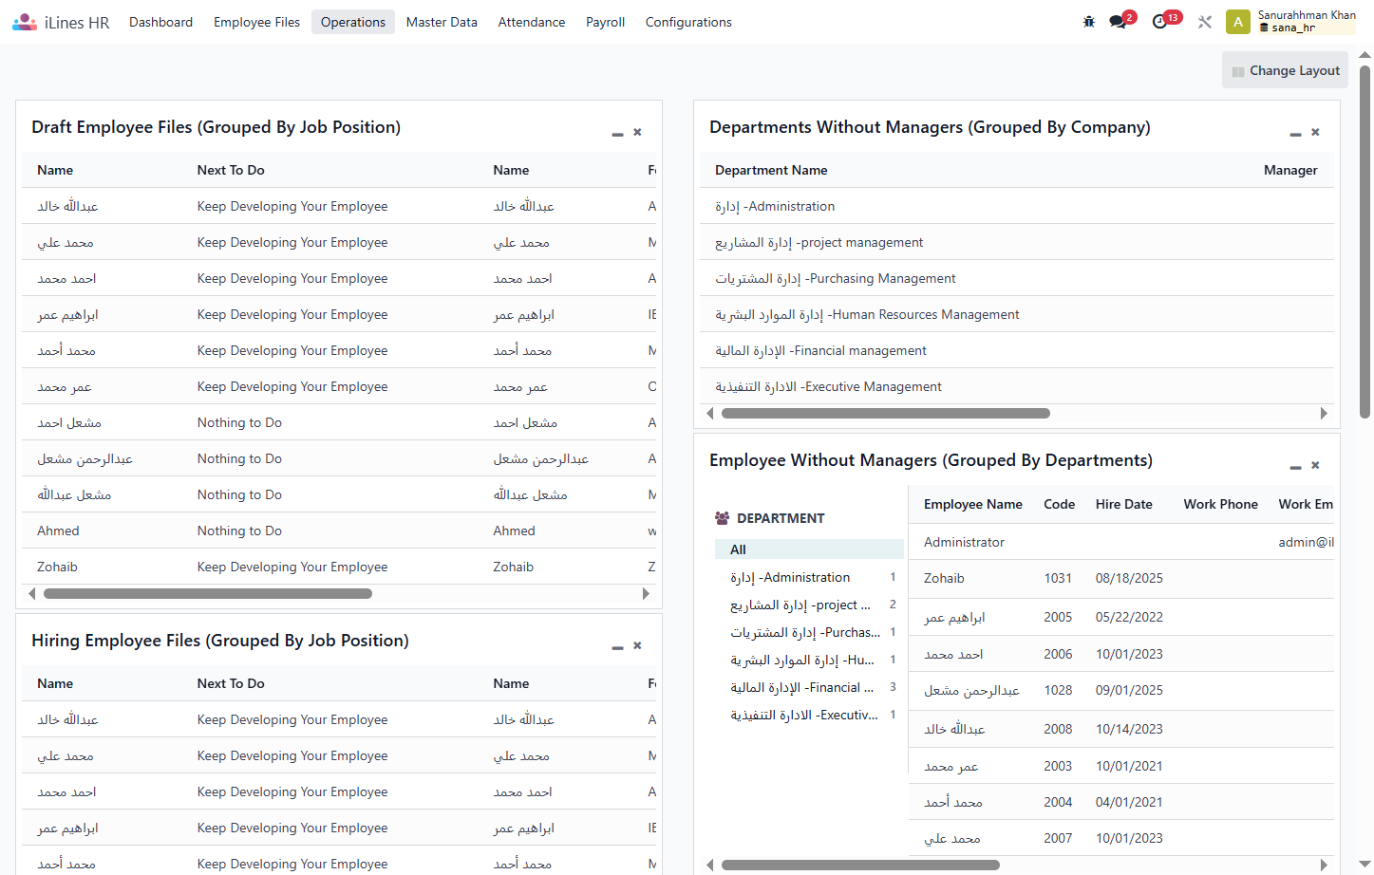The width and height of the screenshot is (1374, 875).
Task: Filter by Executive department in sidebar
Action: coord(809,715)
